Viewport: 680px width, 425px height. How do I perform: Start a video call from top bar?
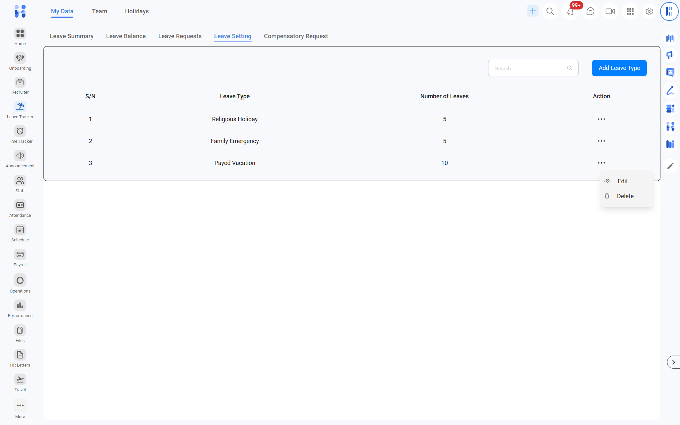click(x=610, y=12)
